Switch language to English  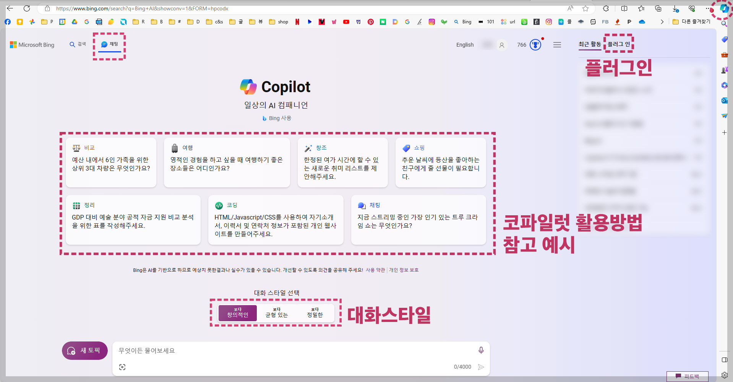tap(465, 45)
